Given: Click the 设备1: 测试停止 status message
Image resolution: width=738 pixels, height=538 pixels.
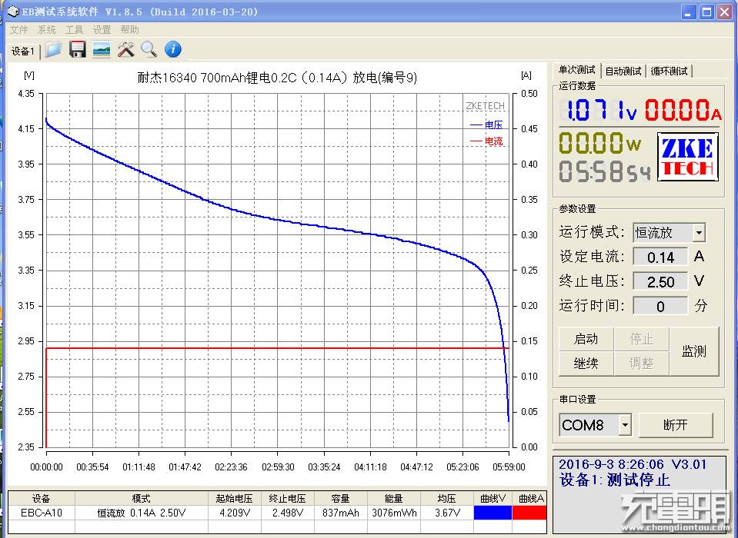Looking at the screenshot, I should 615,480.
